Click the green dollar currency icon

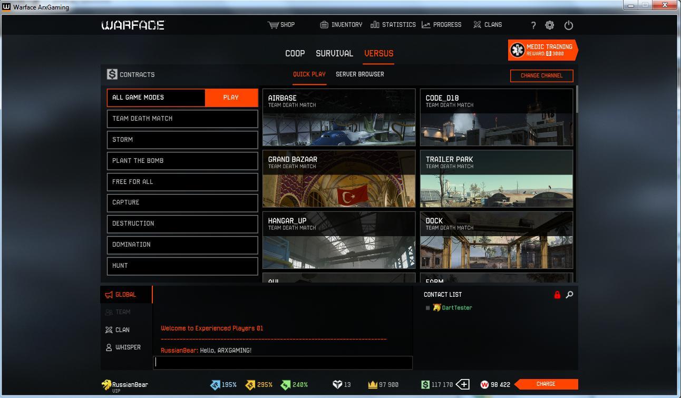pos(425,385)
